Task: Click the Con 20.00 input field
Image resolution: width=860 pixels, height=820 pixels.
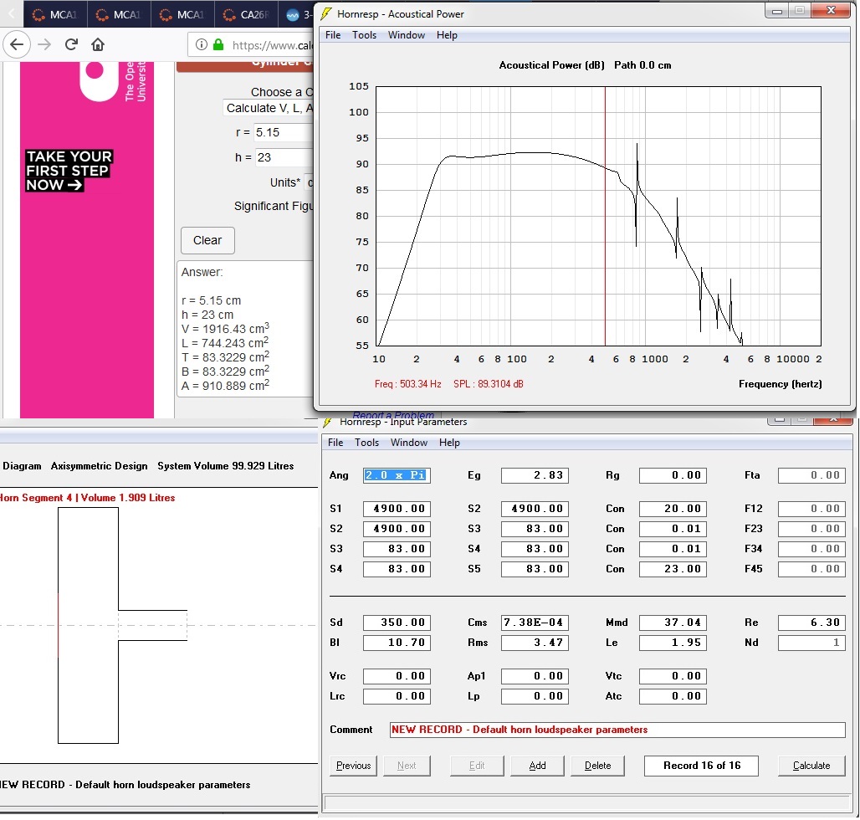Action: (673, 509)
